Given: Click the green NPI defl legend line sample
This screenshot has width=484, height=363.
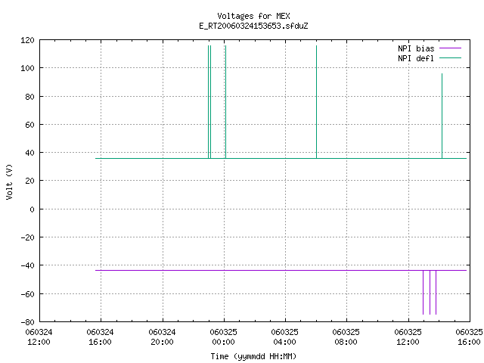Looking at the screenshot, I should (x=450, y=58).
